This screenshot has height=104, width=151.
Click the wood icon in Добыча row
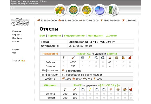click(x=63, y=79)
